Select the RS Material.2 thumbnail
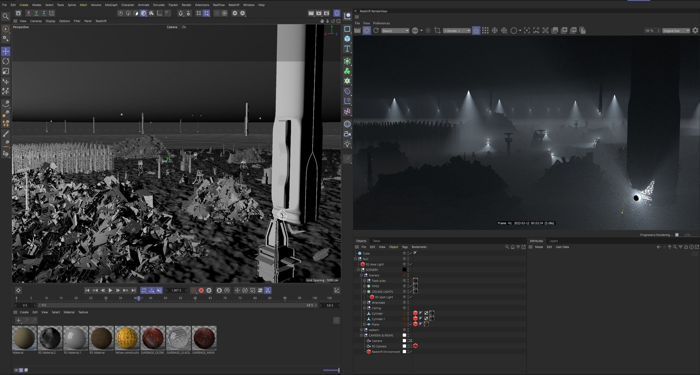 (x=50, y=338)
